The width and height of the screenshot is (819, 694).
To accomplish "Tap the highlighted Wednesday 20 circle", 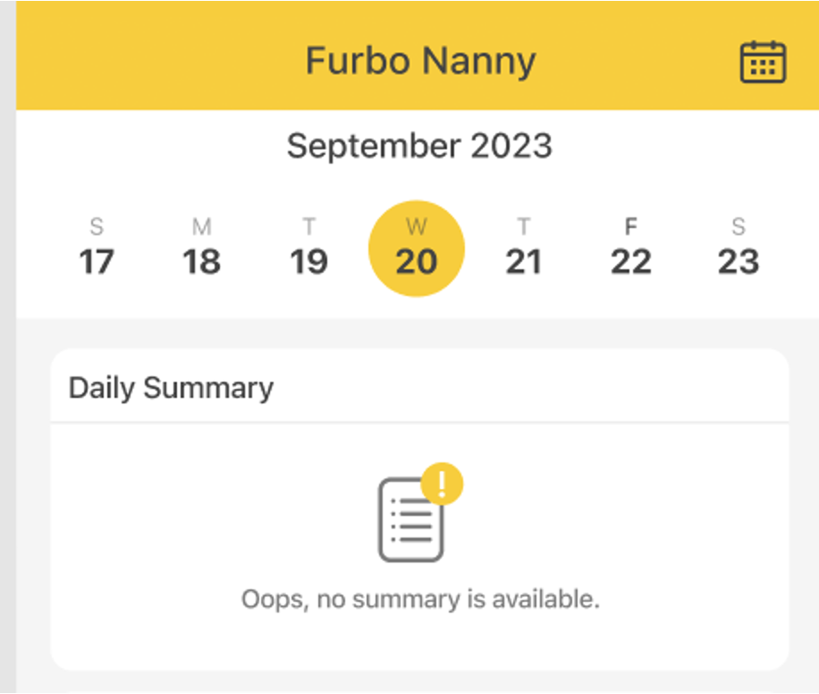I will (417, 249).
